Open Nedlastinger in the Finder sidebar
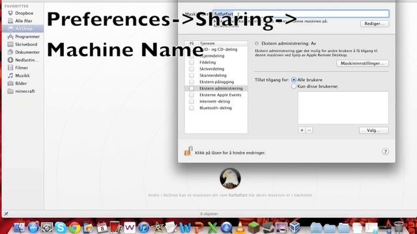 click(23, 60)
